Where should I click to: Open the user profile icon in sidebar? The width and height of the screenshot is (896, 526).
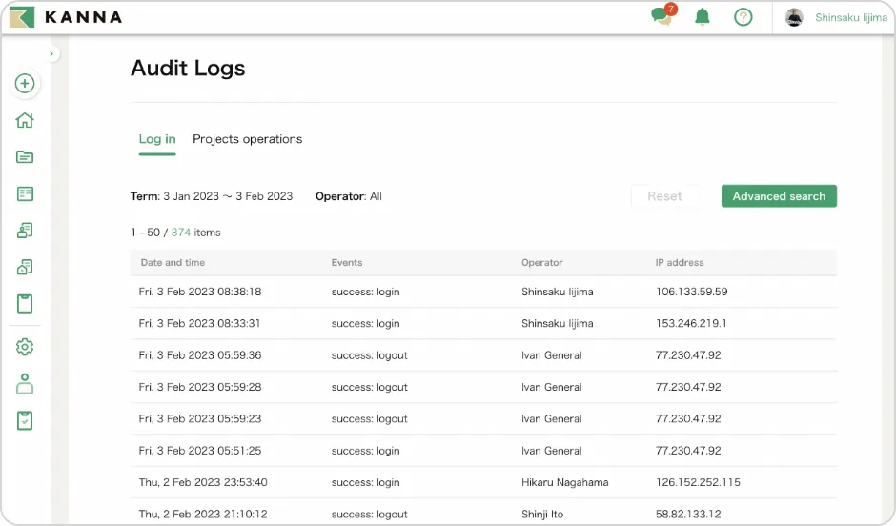click(x=25, y=384)
